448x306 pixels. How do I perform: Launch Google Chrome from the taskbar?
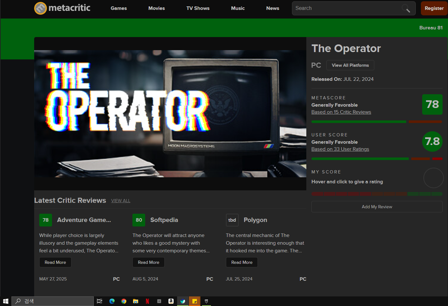point(124,301)
